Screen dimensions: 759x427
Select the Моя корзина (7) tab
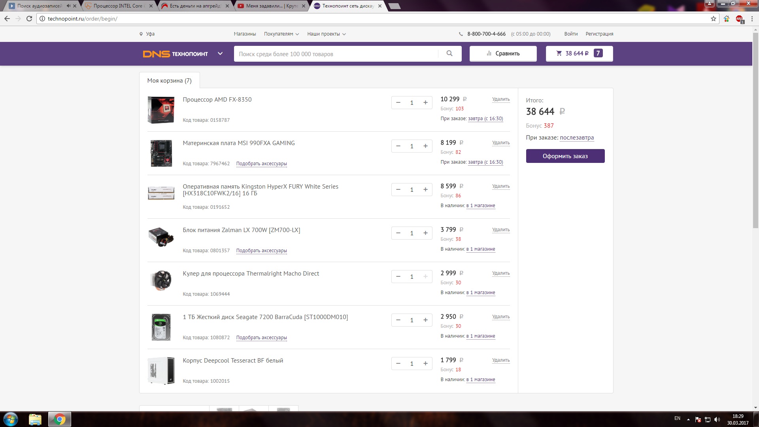tap(169, 81)
